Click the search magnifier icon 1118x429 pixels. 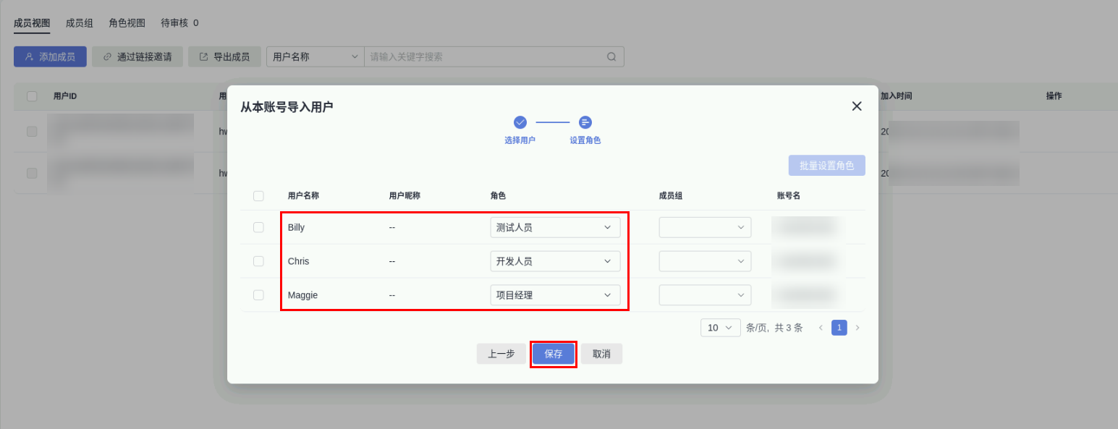[x=611, y=57]
